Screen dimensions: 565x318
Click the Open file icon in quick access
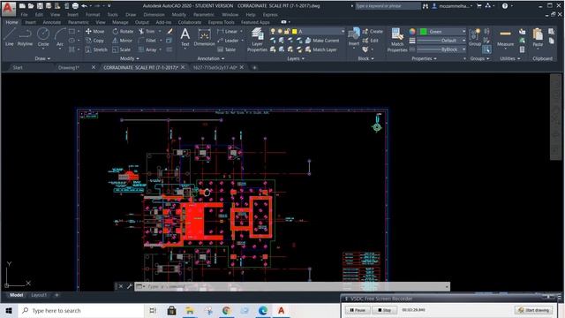tap(31, 6)
